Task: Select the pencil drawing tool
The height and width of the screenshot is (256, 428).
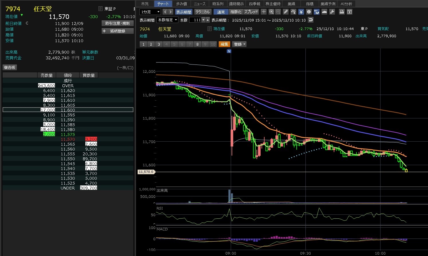Action: (286, 12)
